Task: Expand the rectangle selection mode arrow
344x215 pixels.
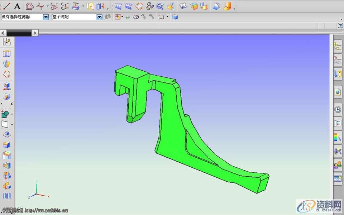Action: tap(167, 17)
